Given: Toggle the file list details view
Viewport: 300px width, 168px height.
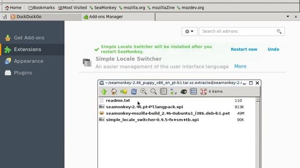Looking at the screenshot, I should 164,91.
